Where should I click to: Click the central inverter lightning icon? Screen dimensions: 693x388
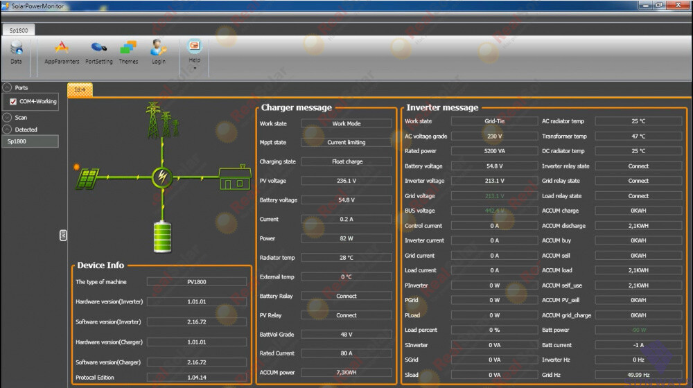pos(162,177)
